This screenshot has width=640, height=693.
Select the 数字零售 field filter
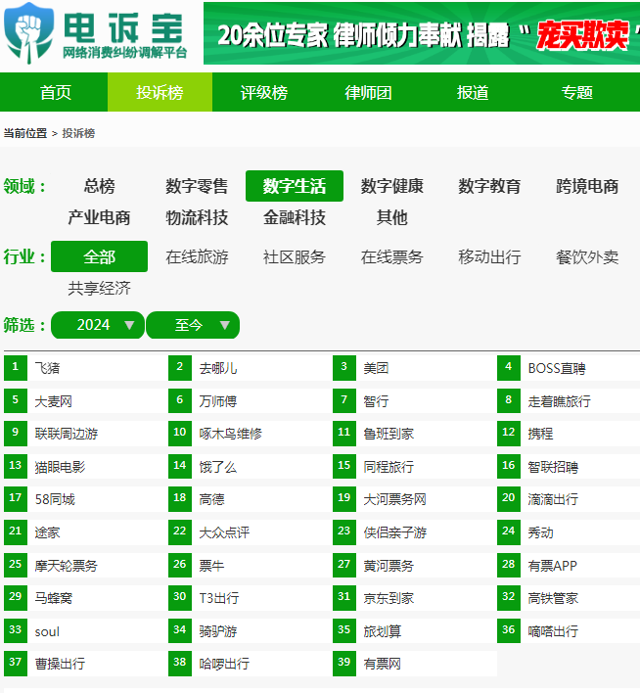(197, 186)
